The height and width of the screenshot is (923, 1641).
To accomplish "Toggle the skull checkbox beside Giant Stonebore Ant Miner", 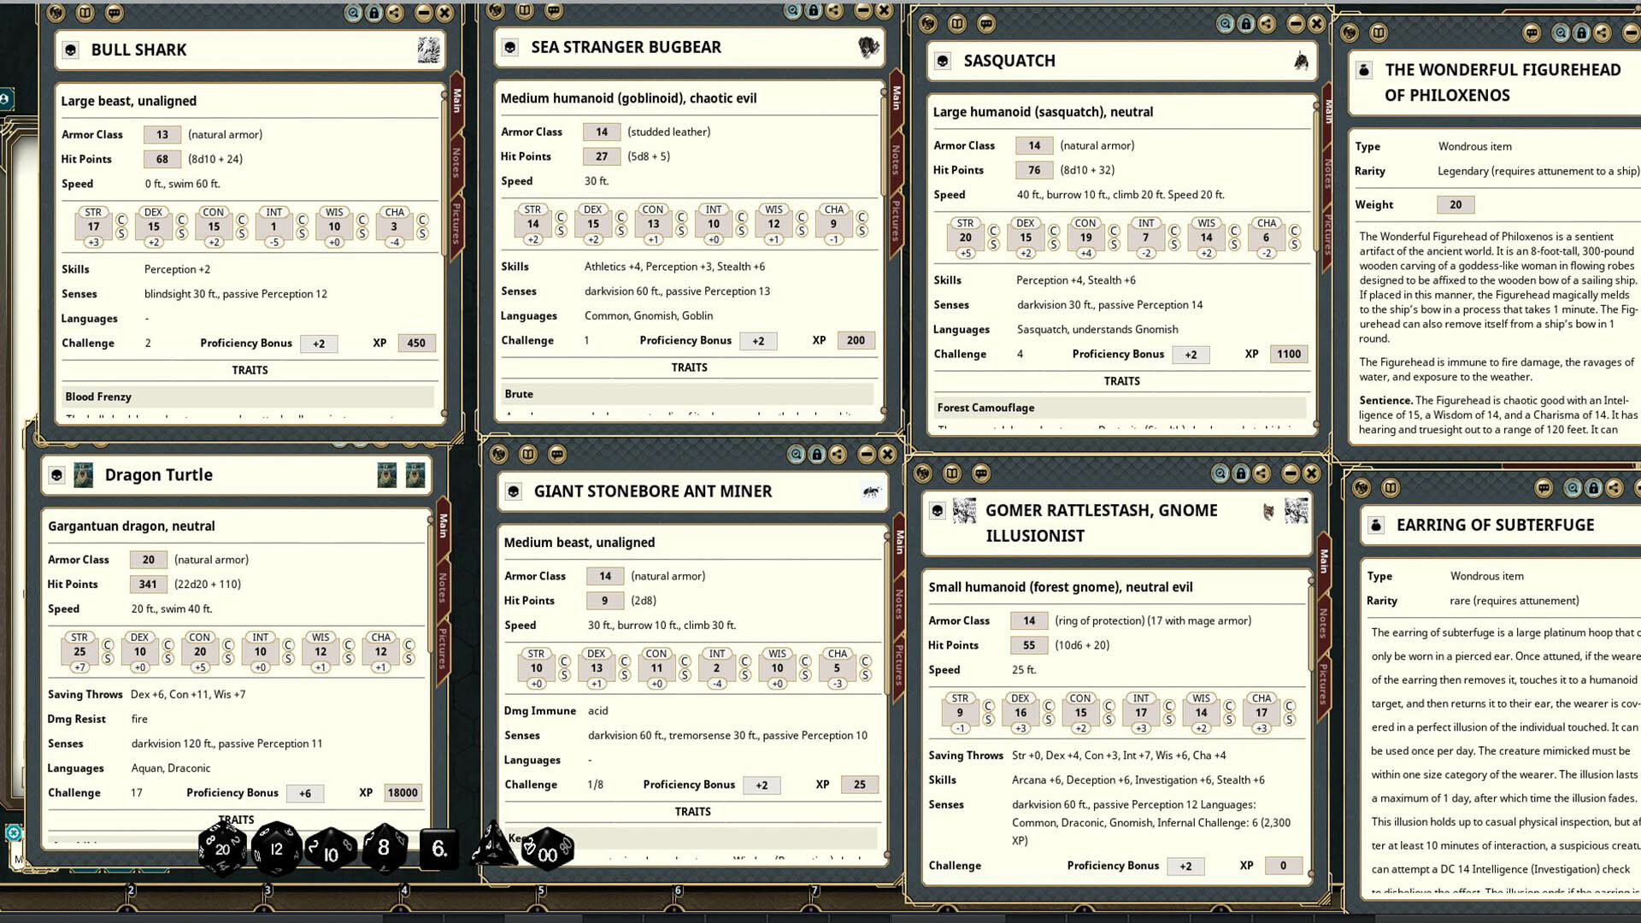I will pyautogui.click(x=515, y=491).
